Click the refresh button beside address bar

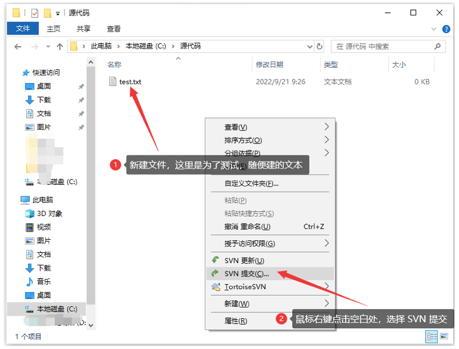(320, 46)
